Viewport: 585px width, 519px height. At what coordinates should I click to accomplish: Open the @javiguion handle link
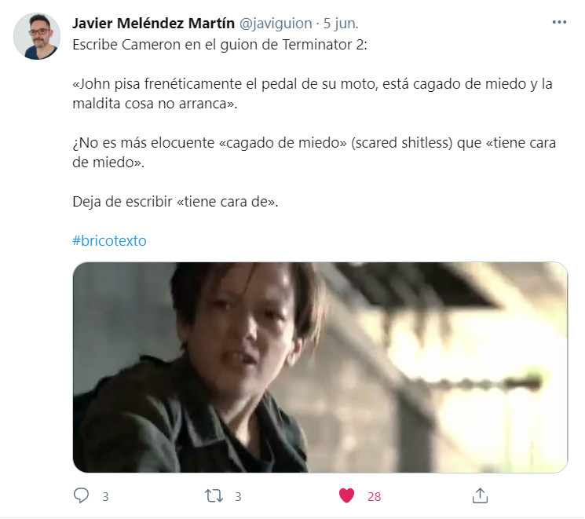tap(276, 23)
